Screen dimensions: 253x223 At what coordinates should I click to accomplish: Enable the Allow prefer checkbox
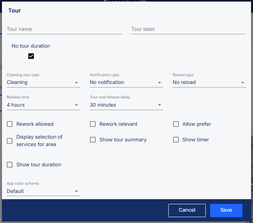click(176, 124)
